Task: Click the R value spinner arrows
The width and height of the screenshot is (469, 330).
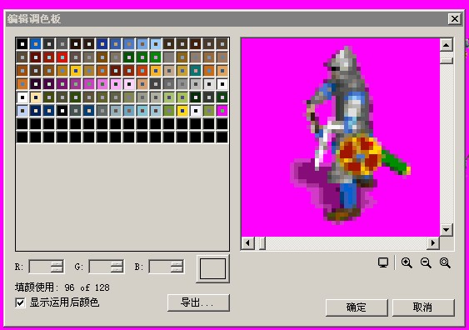Action: pos(57,267)
